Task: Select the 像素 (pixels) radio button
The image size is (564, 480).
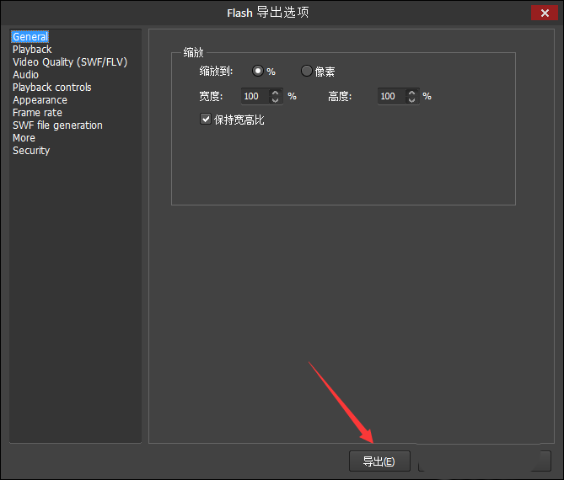Action: (x=306, y=71)
